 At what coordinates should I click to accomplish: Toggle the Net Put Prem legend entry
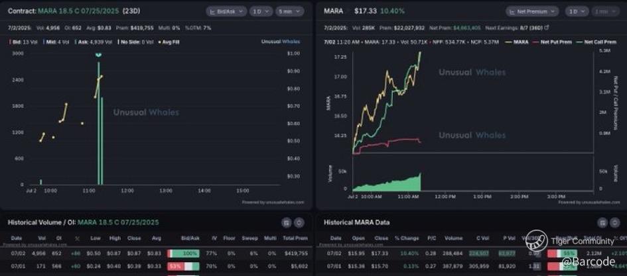pyautogui.click(x=552, y=42)
